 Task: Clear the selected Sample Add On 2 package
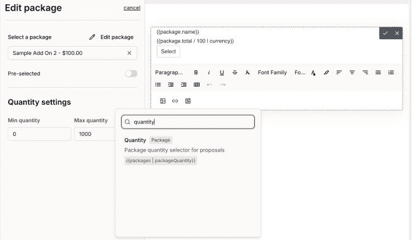point(129,53)
